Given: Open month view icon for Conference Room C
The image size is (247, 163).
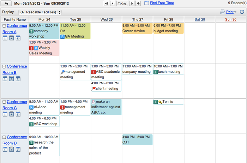Looking at the screenshot, I should (x=18, y=114).
